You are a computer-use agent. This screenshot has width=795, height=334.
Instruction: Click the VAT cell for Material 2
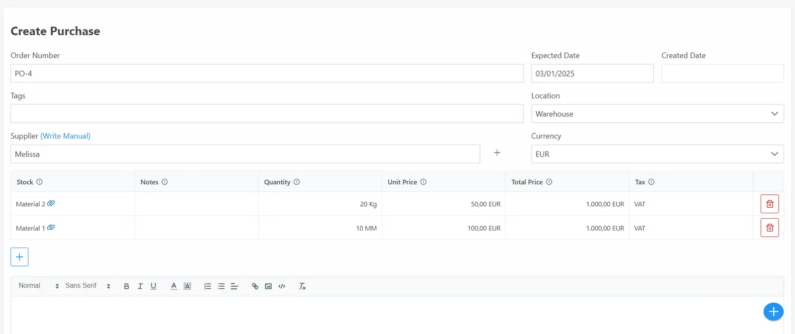(x=691, y=204)
